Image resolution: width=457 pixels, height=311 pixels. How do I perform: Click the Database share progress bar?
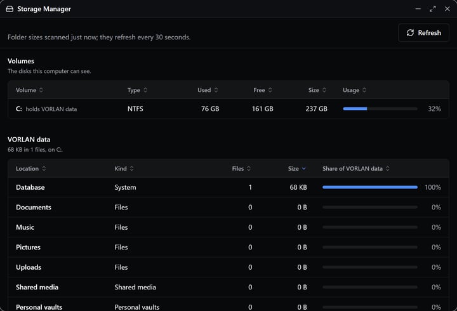(x=370, y=187)
